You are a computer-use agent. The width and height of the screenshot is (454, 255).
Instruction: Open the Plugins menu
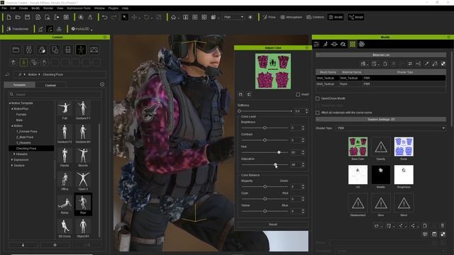tap(113, 8)
